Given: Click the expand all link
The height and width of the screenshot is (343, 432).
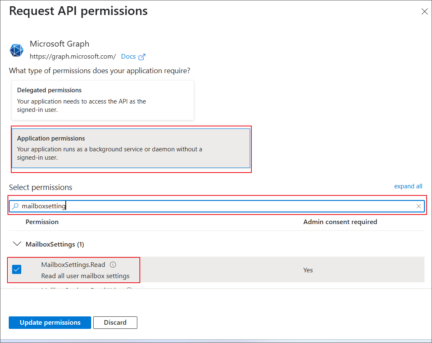Looking at the screenshot, I should (408, 186).
